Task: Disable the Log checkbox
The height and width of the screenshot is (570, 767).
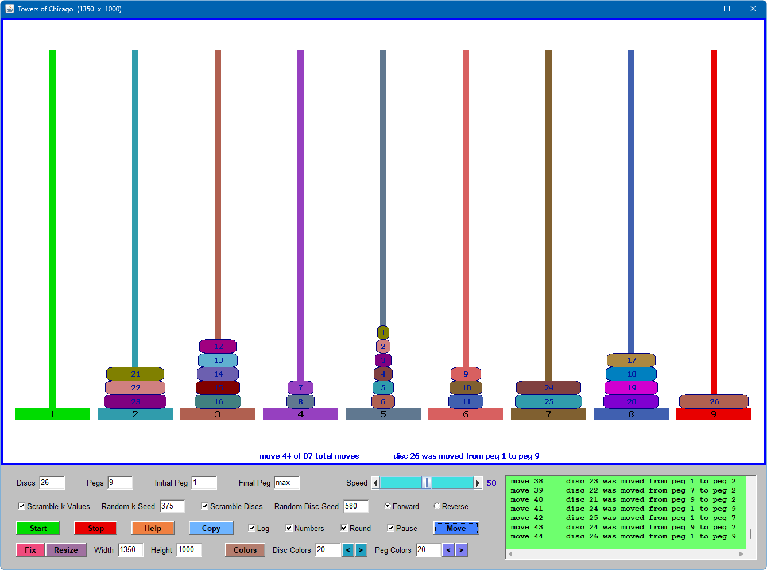Action: [251, 528]
